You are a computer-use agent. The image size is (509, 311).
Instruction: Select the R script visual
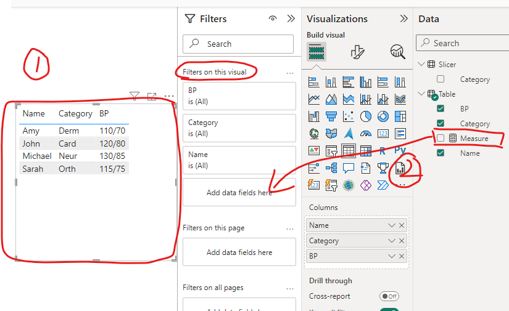(383, 151)
